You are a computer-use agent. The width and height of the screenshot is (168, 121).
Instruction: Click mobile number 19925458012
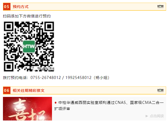(79, 78)
